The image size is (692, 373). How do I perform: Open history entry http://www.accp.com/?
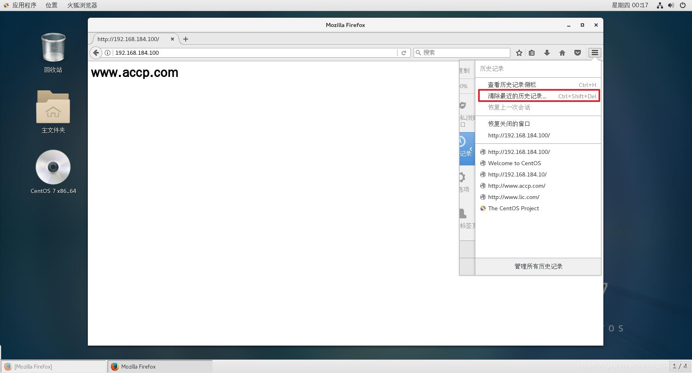(538, 186)
